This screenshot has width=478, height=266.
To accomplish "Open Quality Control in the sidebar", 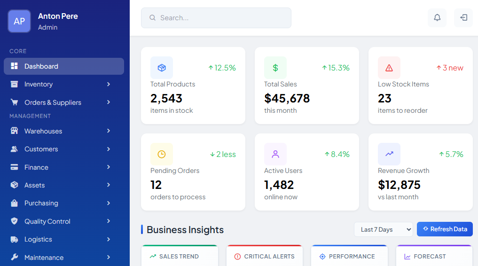I will click(x=64, y=221).
